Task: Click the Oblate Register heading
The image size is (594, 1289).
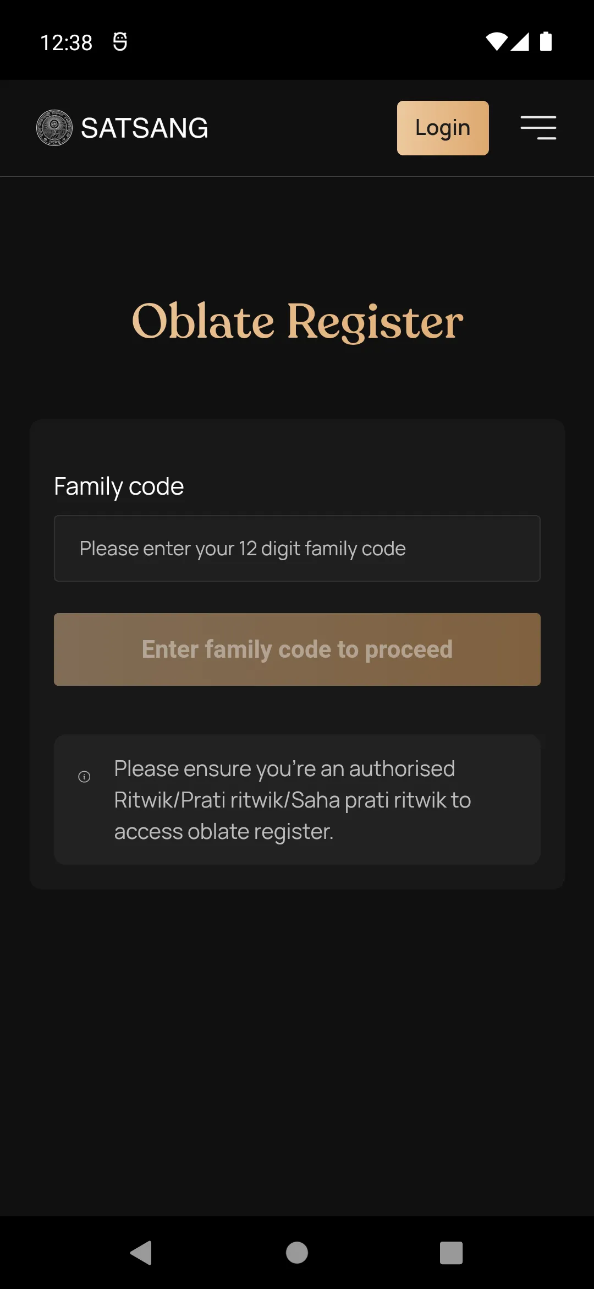Action: click(297, 323)
